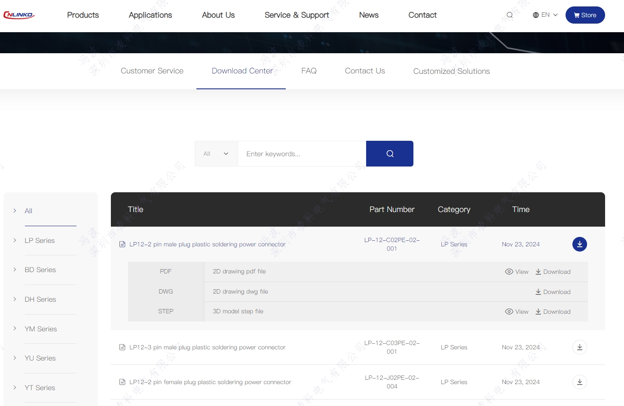Select YM Series in sidebar
This screenshot has height=406, width=624.
41,329
